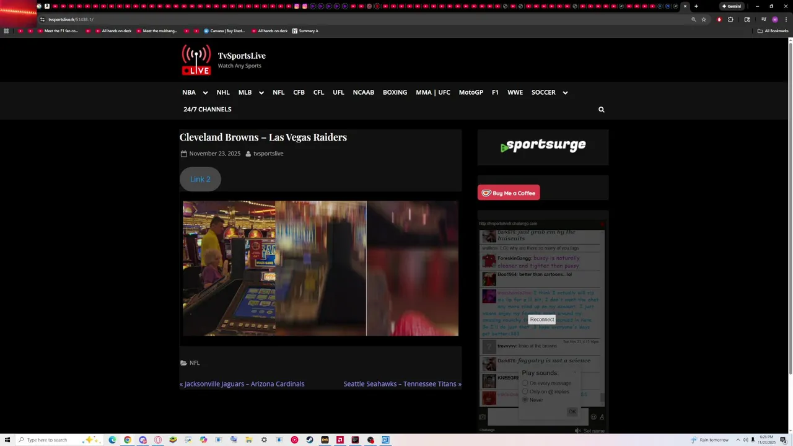Go to the BOXING section
This screenshot has height=446, width=793.
(395, 92)
